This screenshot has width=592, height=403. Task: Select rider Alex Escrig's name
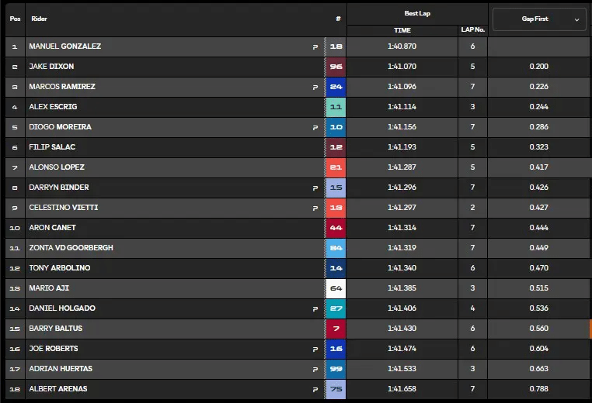click(53, 107)
